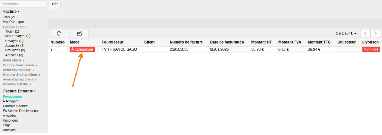382x135 pixels.
Task: Collapse the Facture section header
Action: click(11, 12)
